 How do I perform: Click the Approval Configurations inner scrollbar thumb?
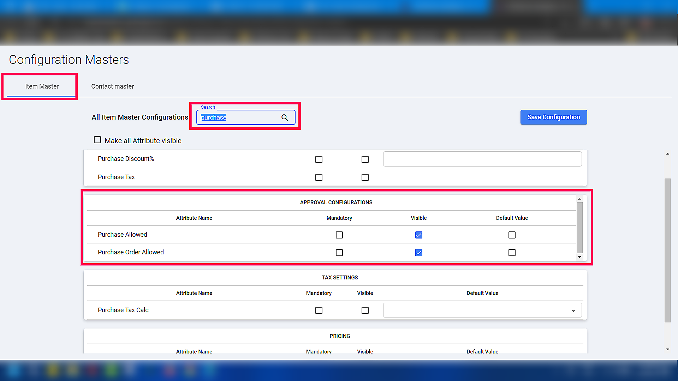[x=579, y=228]
